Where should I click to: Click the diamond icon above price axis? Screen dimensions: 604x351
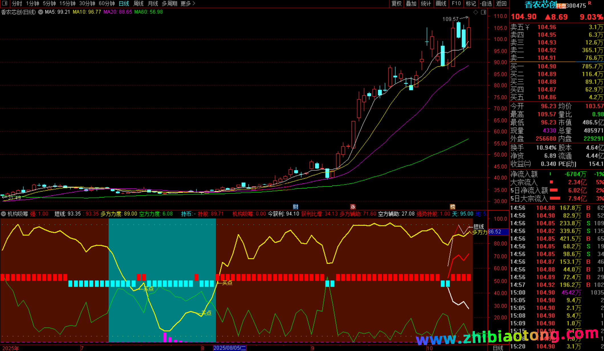[x=475, y=12]
